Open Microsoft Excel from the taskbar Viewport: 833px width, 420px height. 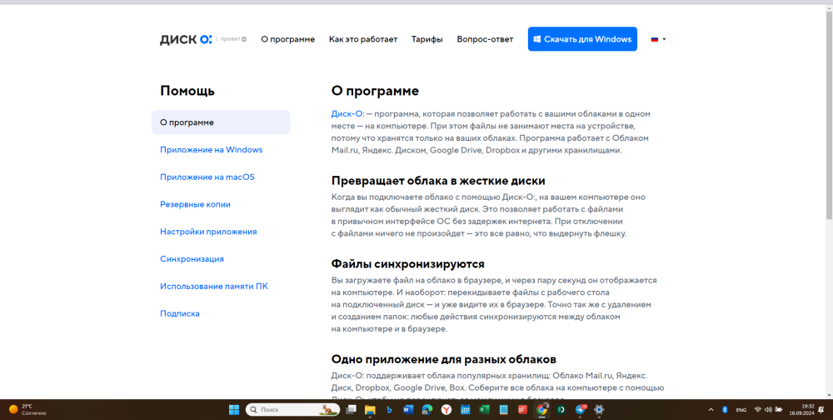(485, 410)
